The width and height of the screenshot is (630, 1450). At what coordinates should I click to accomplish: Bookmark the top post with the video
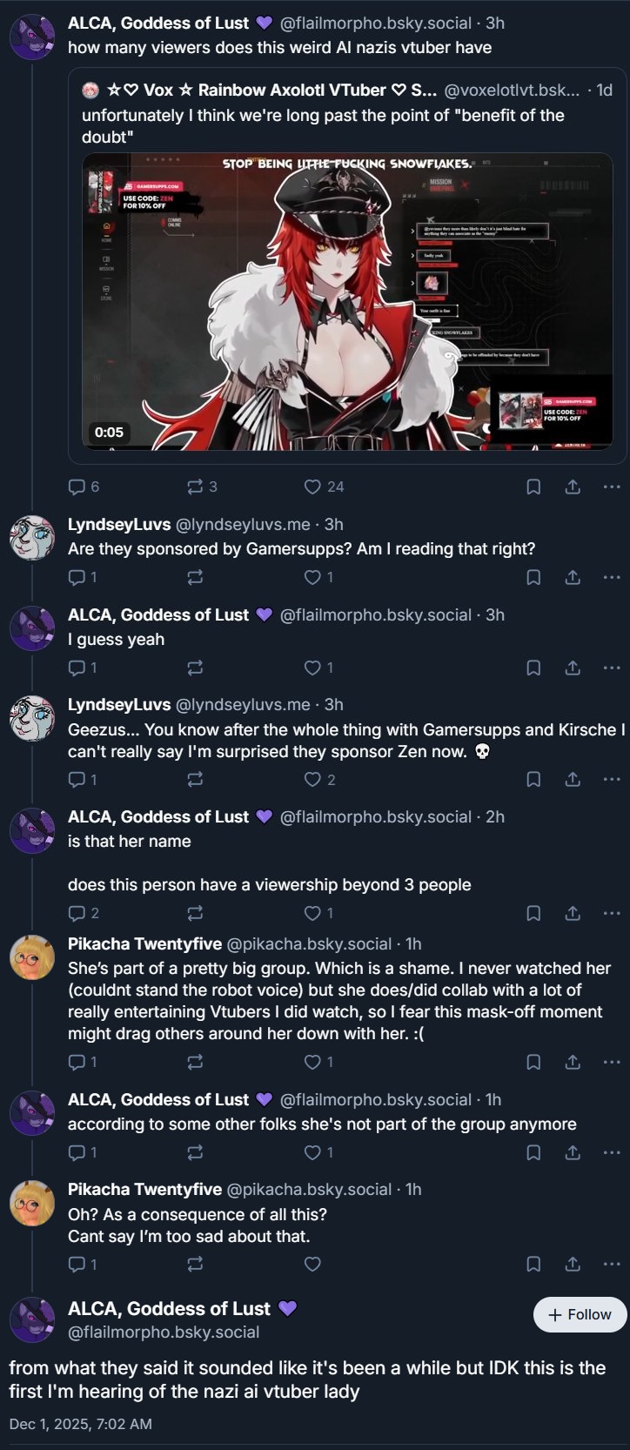533,487
